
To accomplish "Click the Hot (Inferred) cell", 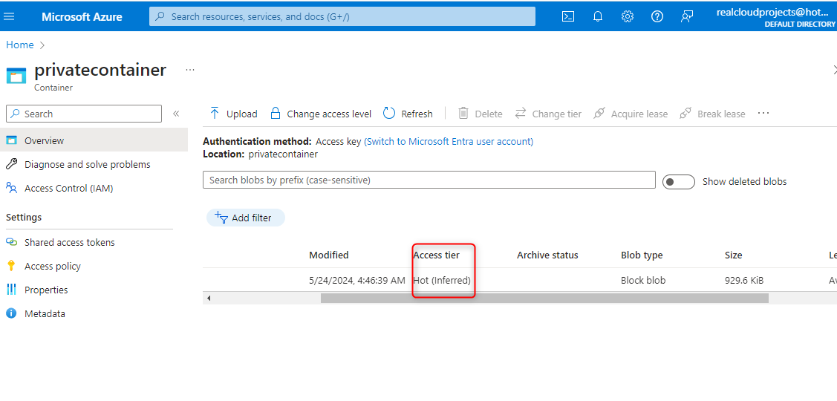I will (442, 280).
